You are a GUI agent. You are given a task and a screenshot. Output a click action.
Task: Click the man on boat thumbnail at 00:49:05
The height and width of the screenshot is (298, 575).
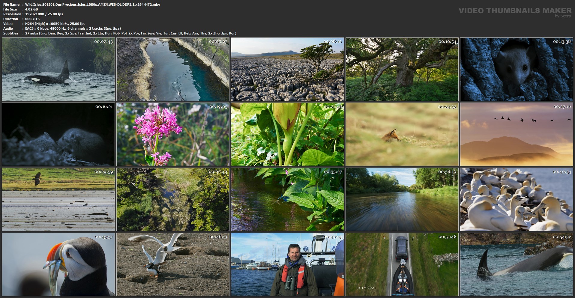tap(287, 264)
